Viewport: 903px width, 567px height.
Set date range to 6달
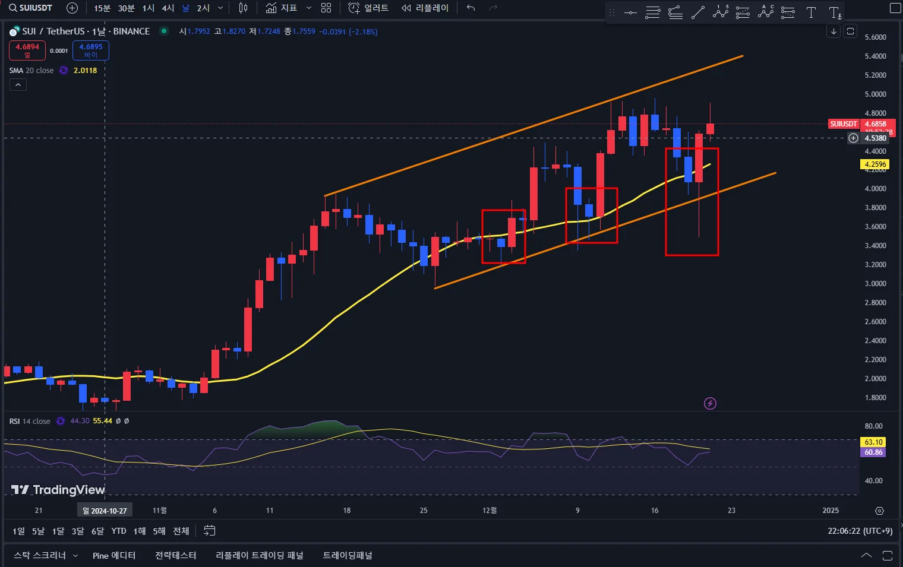pyautogui.click(x=97, y=531)
